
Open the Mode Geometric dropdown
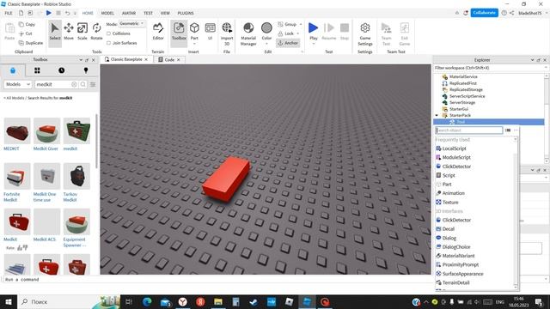[131, 23]
